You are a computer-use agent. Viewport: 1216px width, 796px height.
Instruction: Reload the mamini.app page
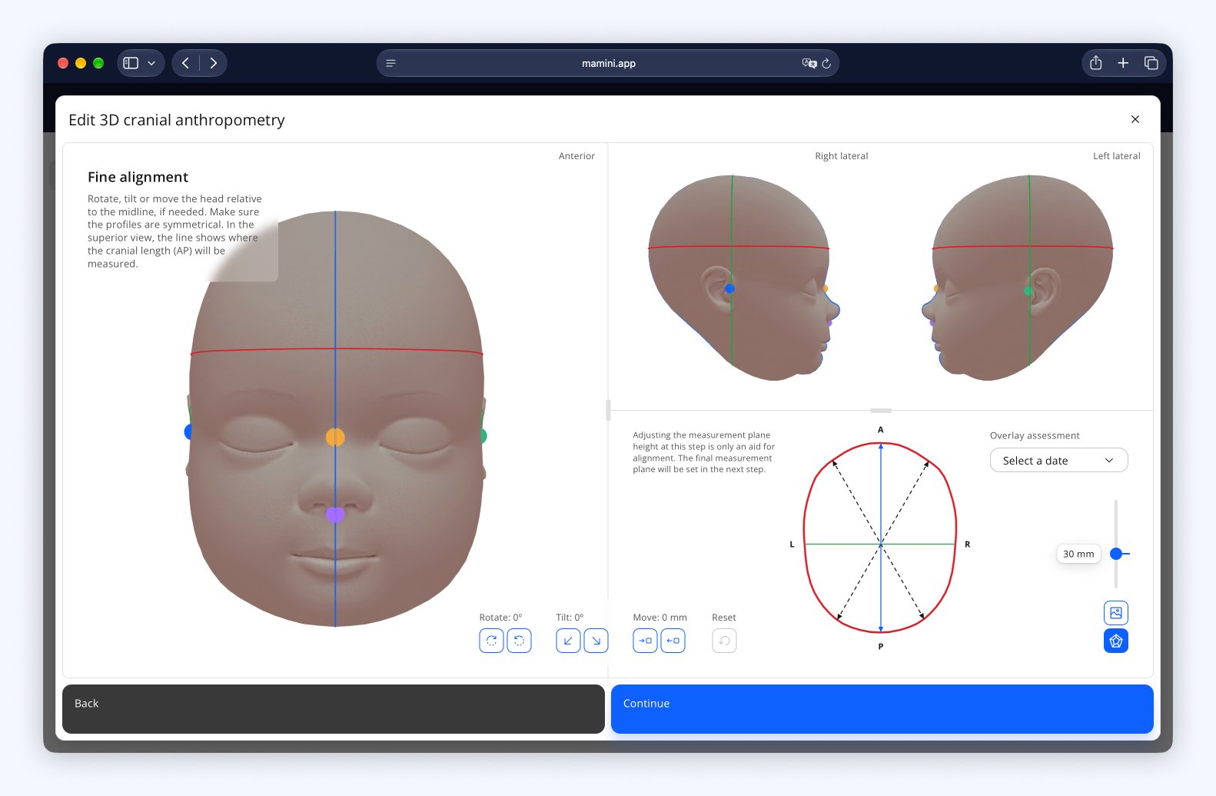[826, 64]
